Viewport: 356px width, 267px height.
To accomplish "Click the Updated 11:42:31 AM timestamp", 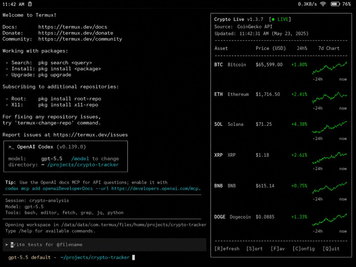I will (x=261, y=34).
